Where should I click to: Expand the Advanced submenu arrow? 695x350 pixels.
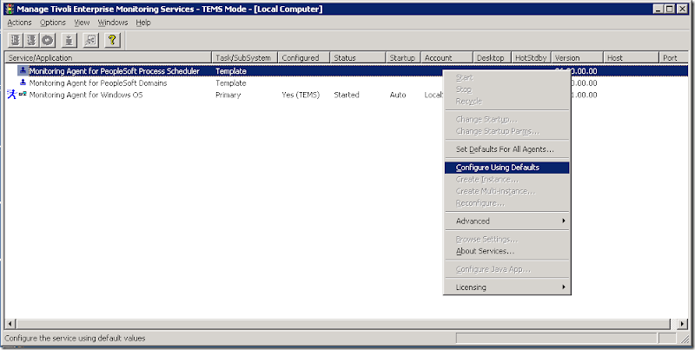[x=563, y=221]
